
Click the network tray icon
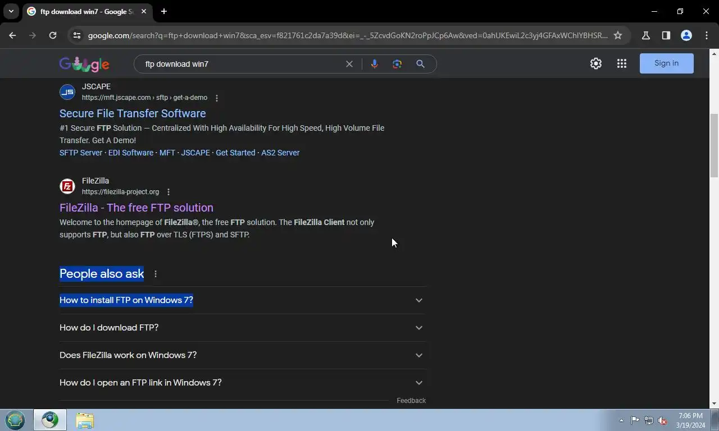(x=649, y=420)
